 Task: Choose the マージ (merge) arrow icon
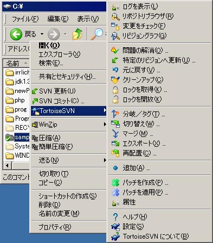[x=115, y=134]
